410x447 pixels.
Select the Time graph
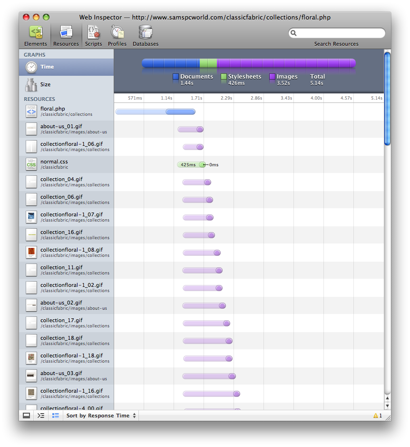[x=66, y=67]
